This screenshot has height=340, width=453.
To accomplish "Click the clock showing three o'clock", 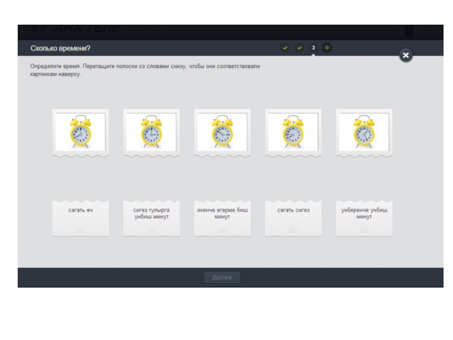I will (x=151, y=132).
